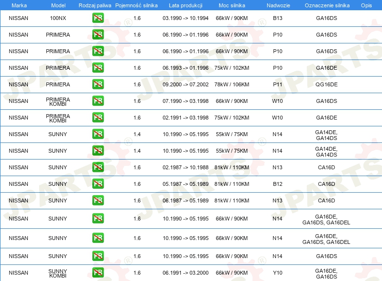This screenshot has width=382, height=281.
Task: Click the Moc silnika column header
Action: 232,5
